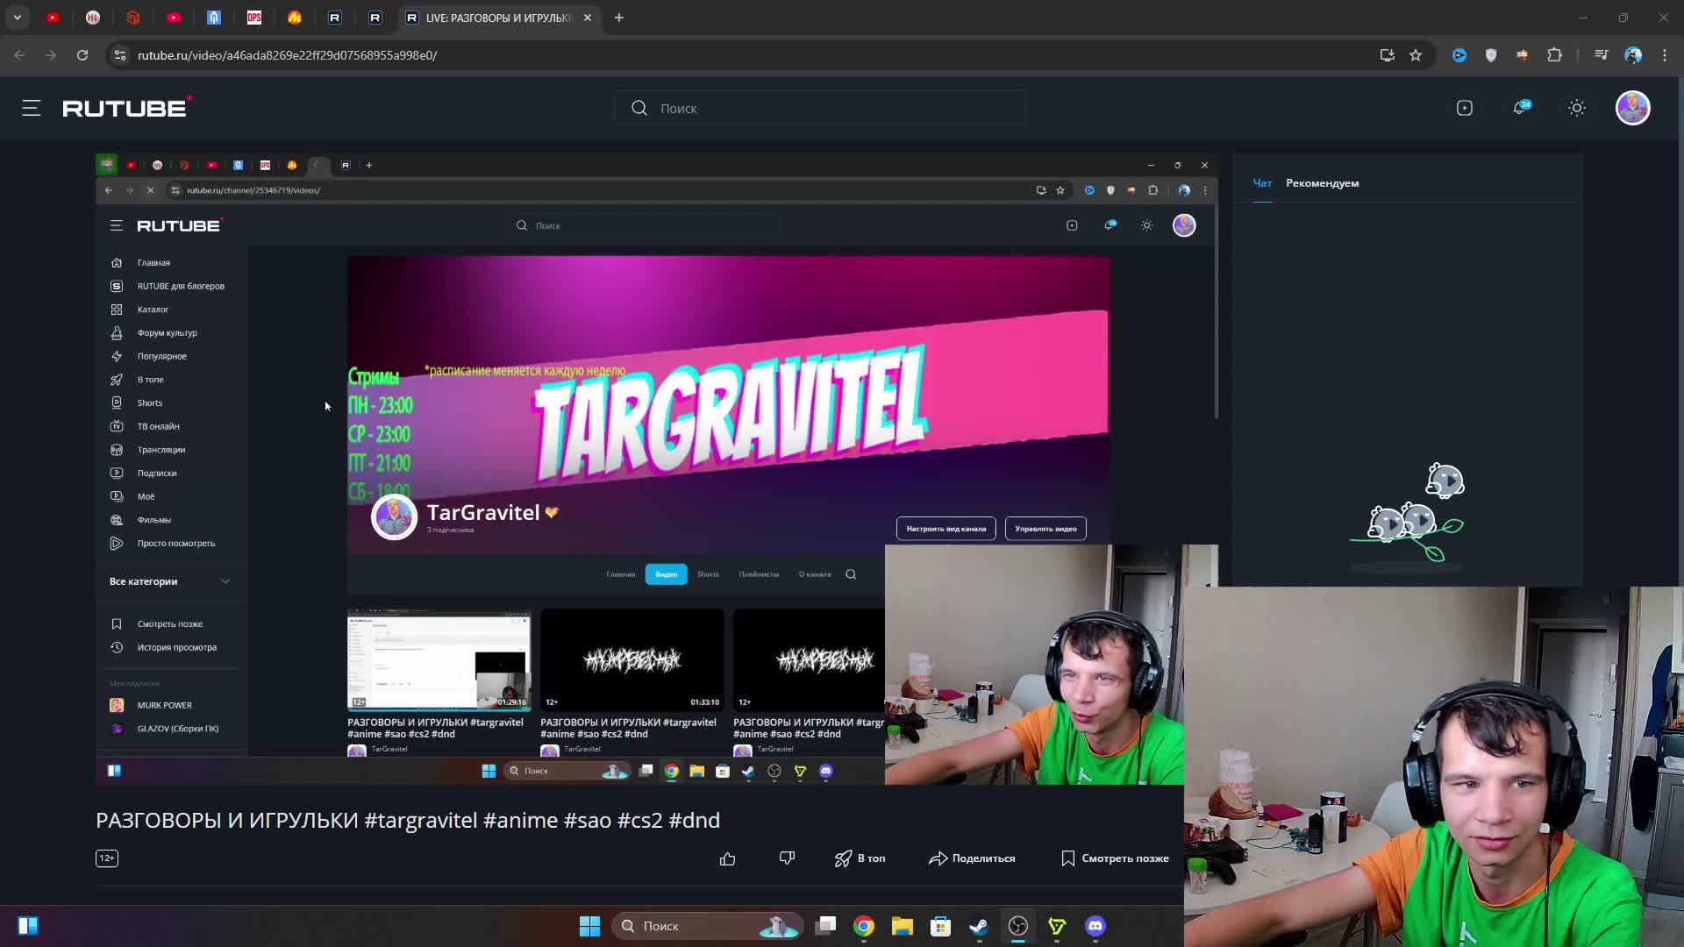Open Windows Start button on taskbar

point(589,926)
